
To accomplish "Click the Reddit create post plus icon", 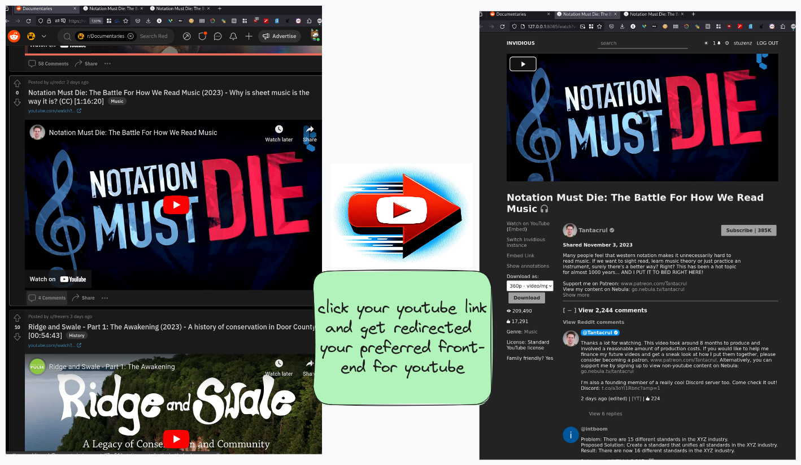I will (249, 36).
